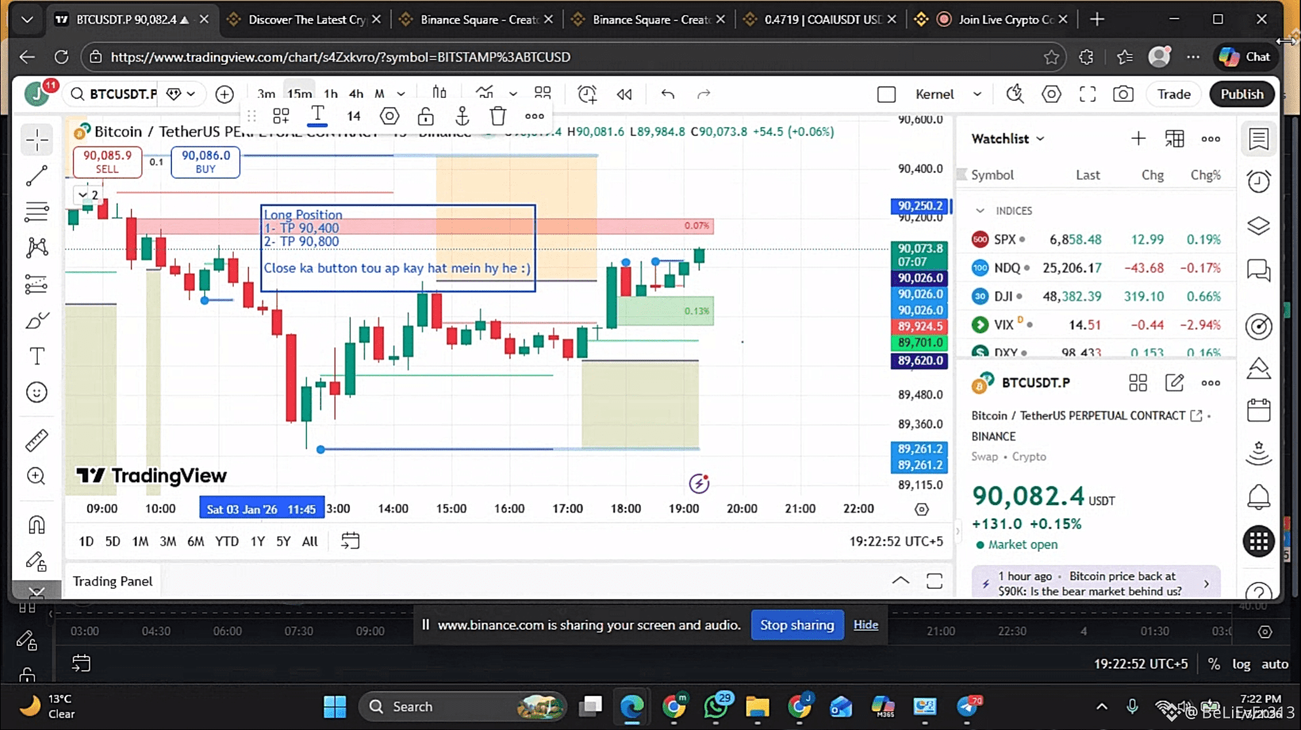Select the 1M date range
The width and height of the screenshot is (1301, 730).
[140, 541]
